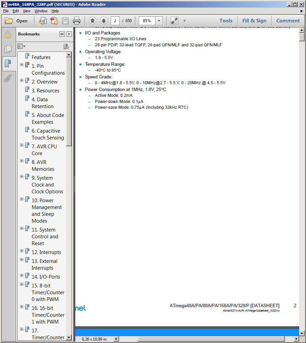Screen dimensions: 306x343
Task: Click document vertical scroll up arrow
Action: [x=302, y=30]
